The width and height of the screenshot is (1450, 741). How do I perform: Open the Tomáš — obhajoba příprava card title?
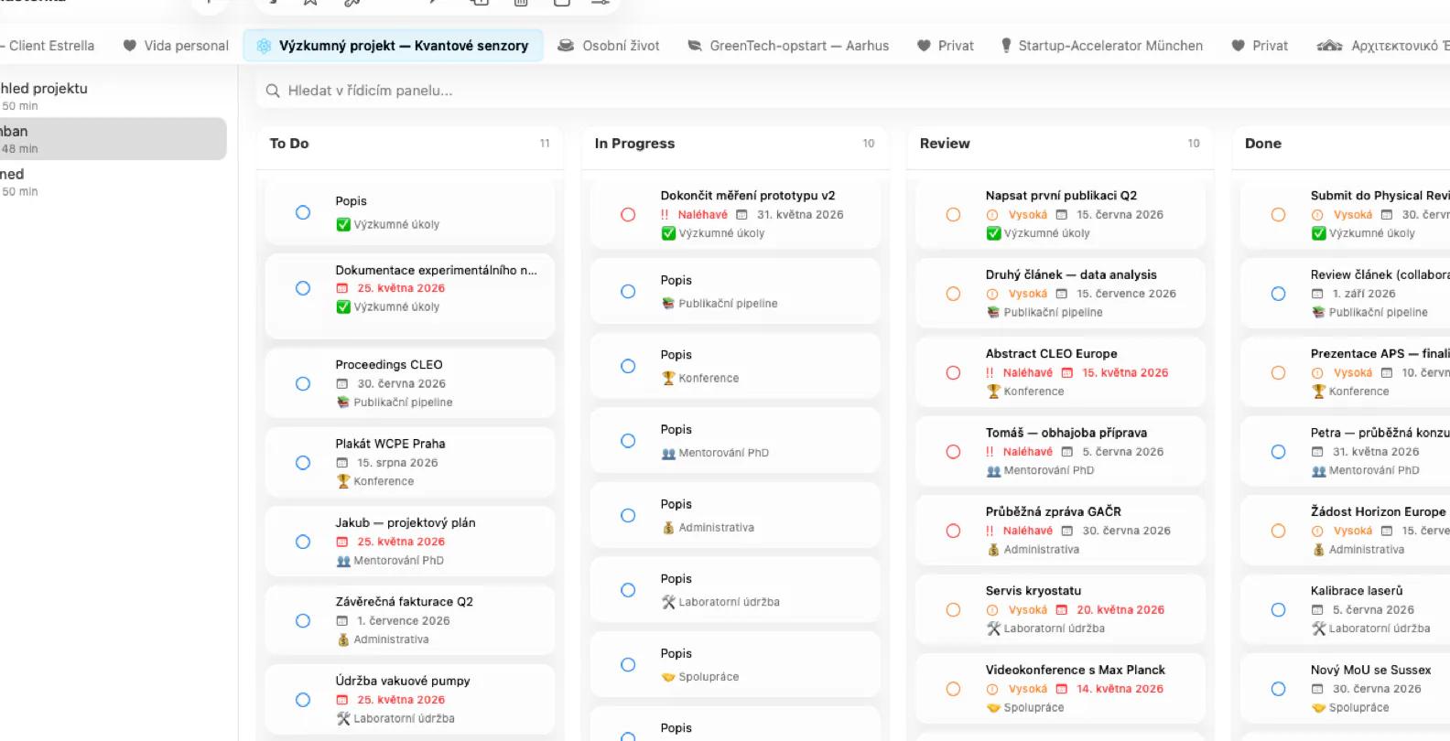point(1066,433)
